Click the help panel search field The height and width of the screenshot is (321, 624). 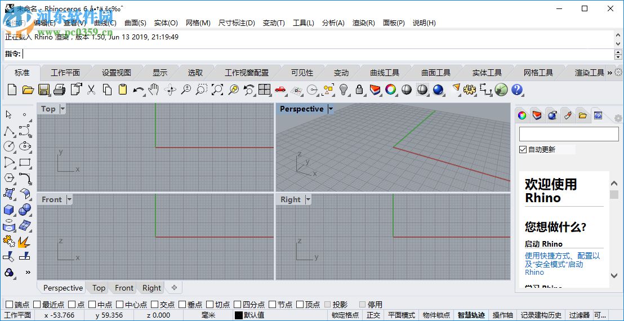click(x=569, y=134)
